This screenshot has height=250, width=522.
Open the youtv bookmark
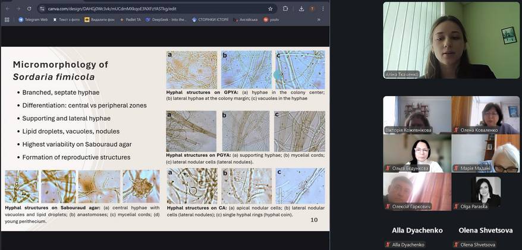tap(271, 20)
